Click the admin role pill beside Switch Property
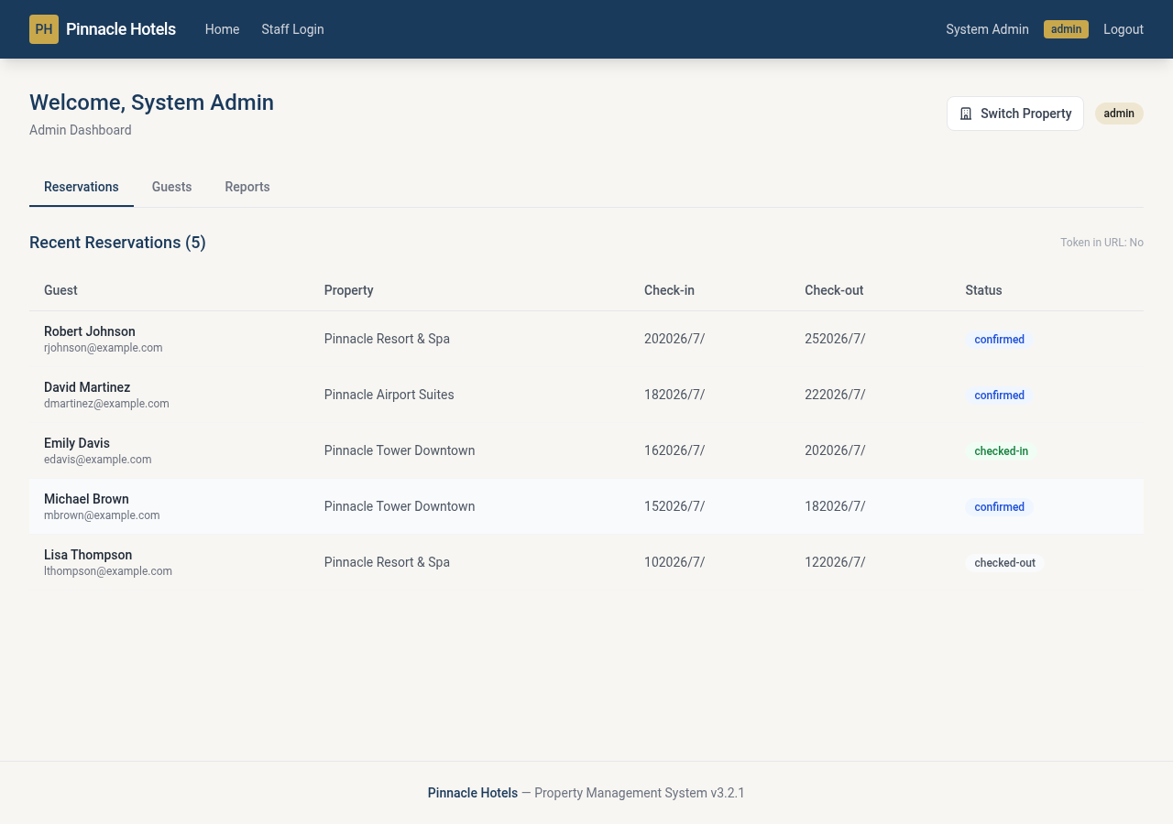 (x=1119, y=114)
